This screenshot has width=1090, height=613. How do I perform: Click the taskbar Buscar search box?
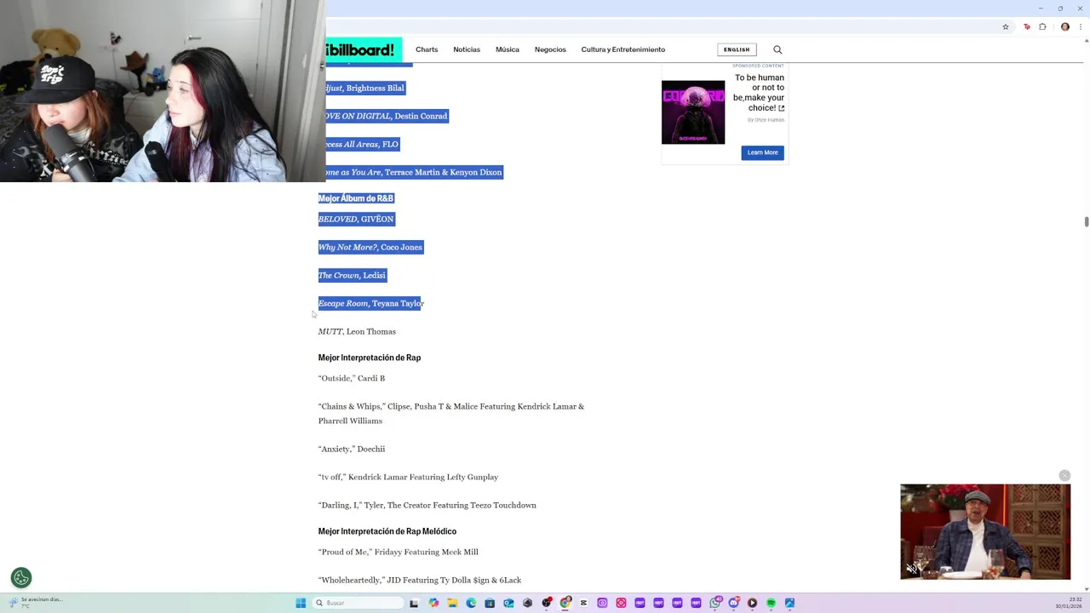tap(358, 603)
